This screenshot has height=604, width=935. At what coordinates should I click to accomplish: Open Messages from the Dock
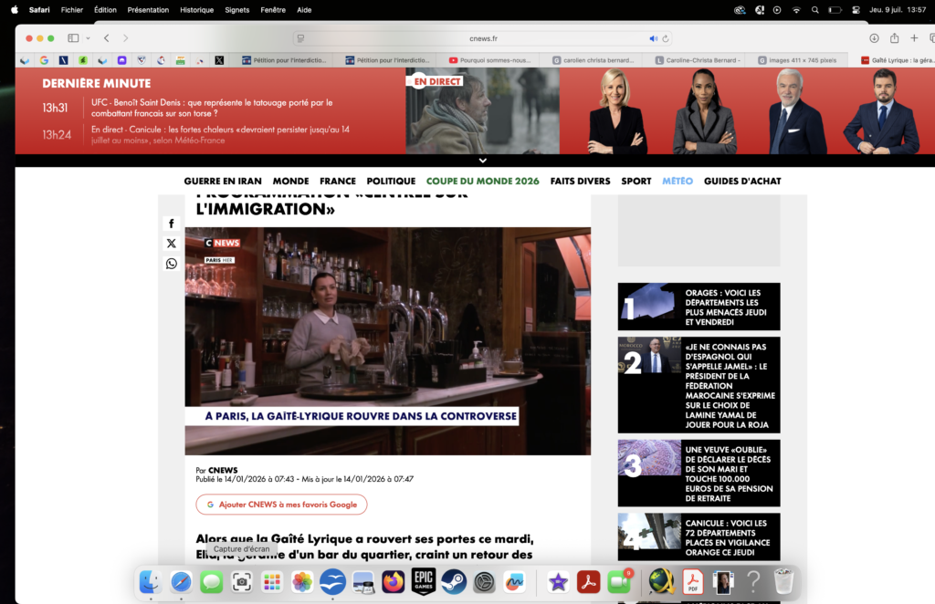(x=211, y=581)
